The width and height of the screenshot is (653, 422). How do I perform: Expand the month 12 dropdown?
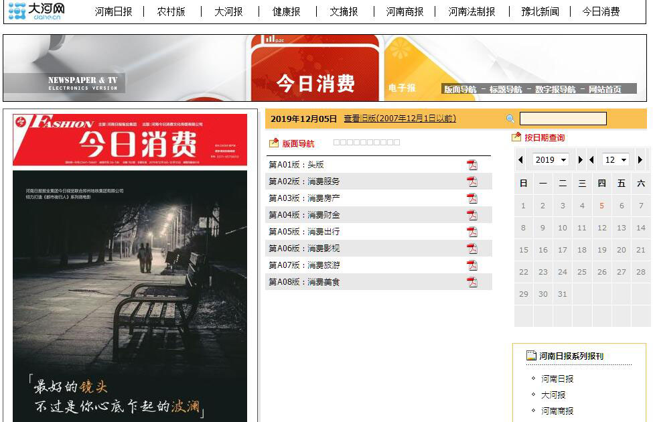pos(615,160)
